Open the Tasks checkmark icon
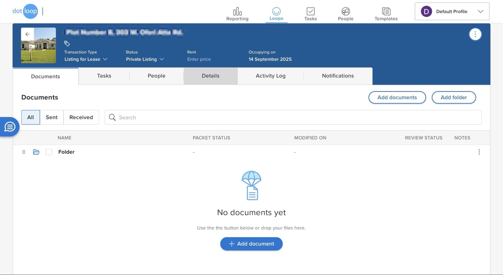The image size is (503, 275). click(311, 11)
